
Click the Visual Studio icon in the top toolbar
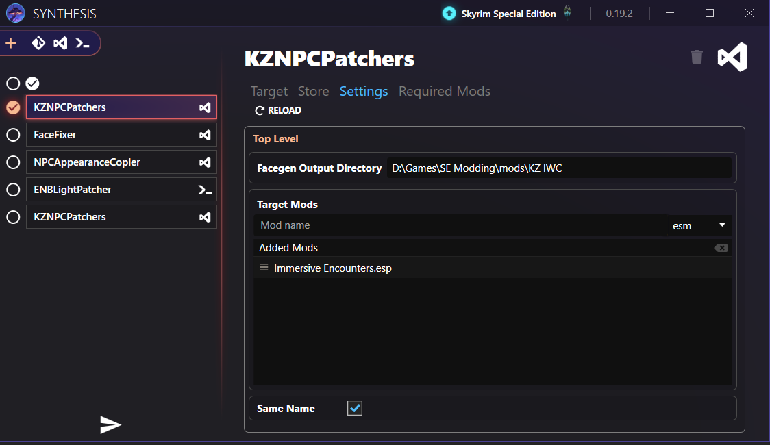click(60, 42)
